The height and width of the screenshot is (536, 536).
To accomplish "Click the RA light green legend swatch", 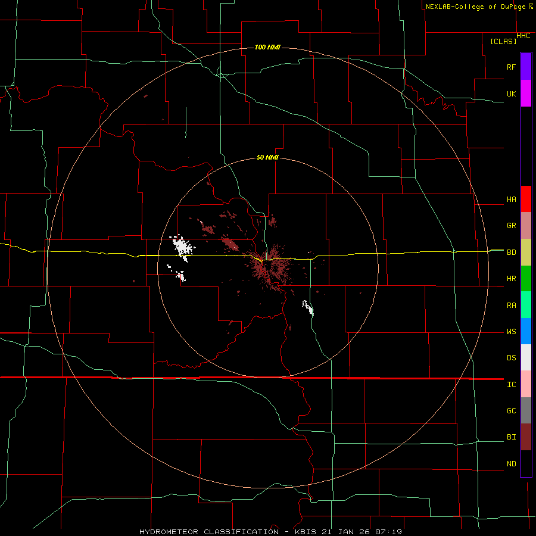I will click(526, 305).
